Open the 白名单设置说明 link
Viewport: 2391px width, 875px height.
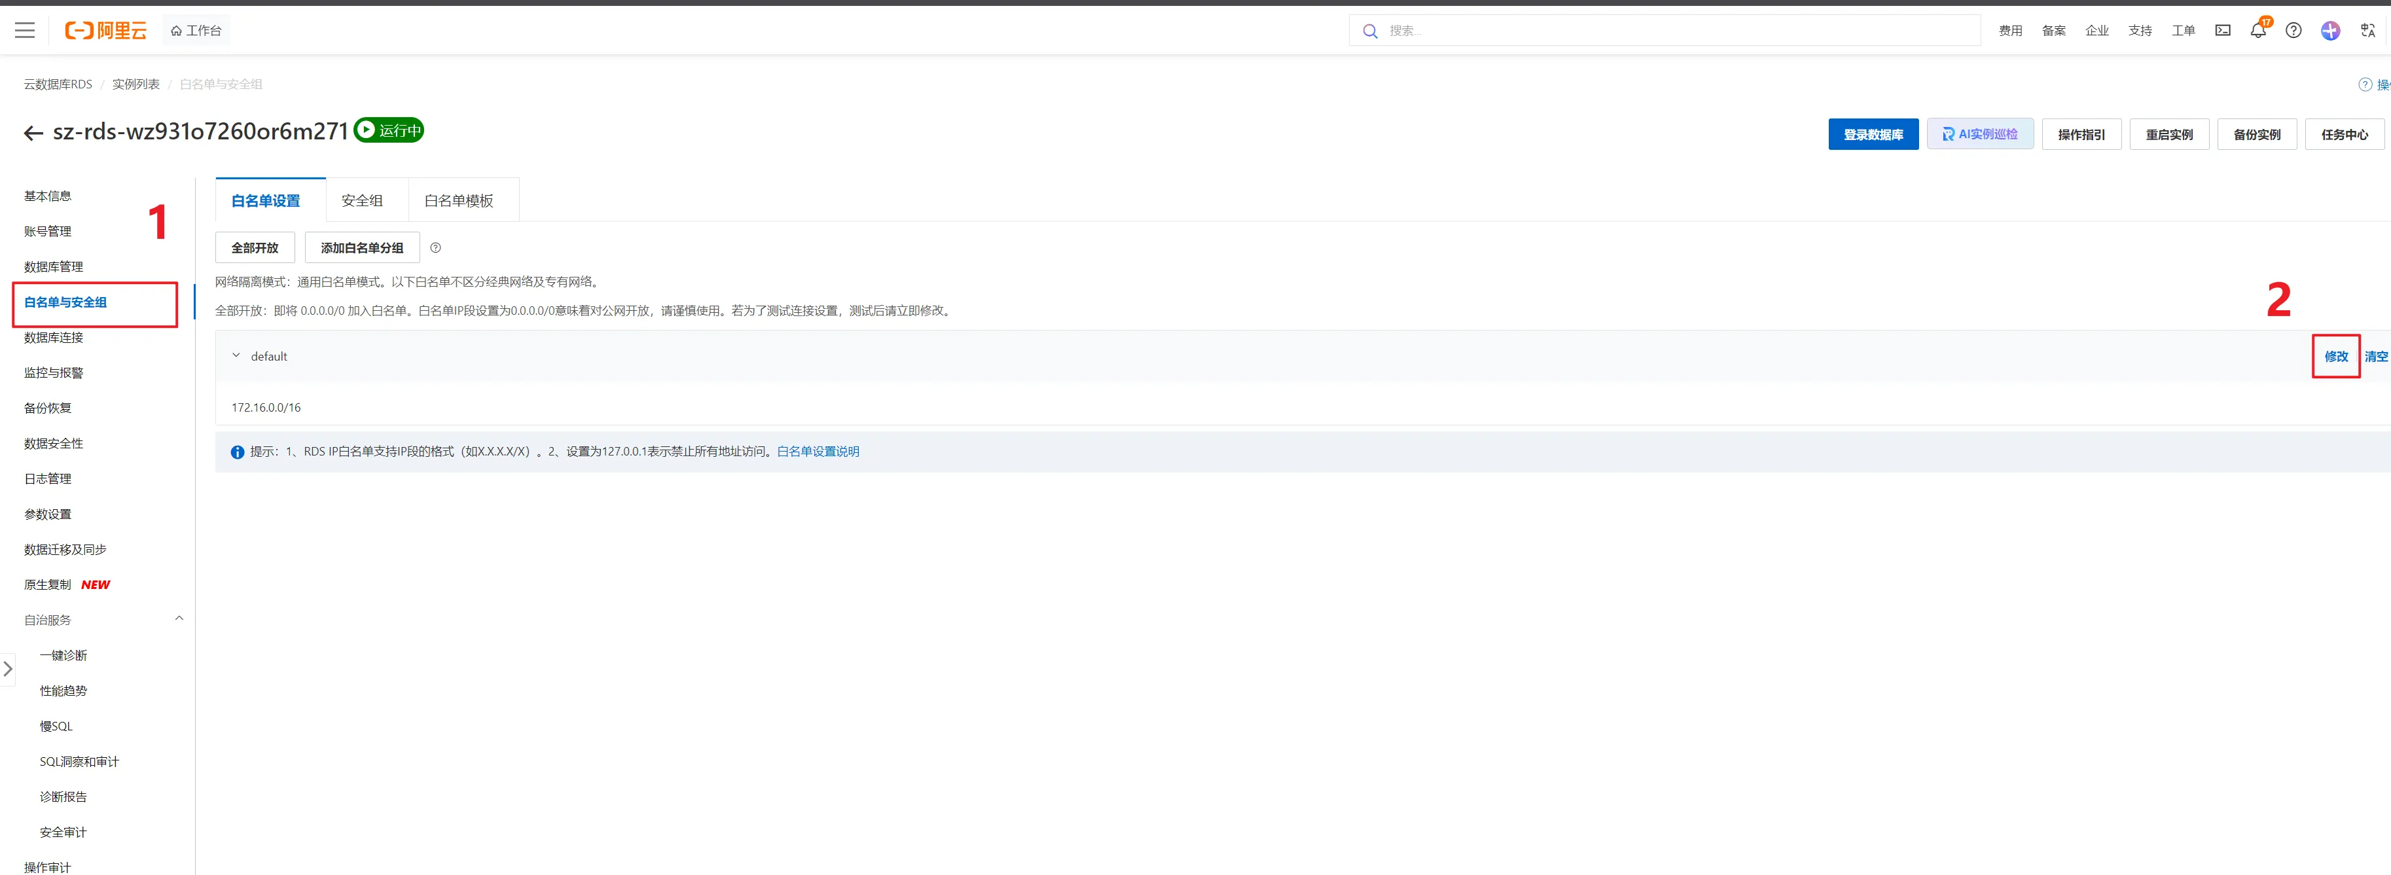coord(818,452)
